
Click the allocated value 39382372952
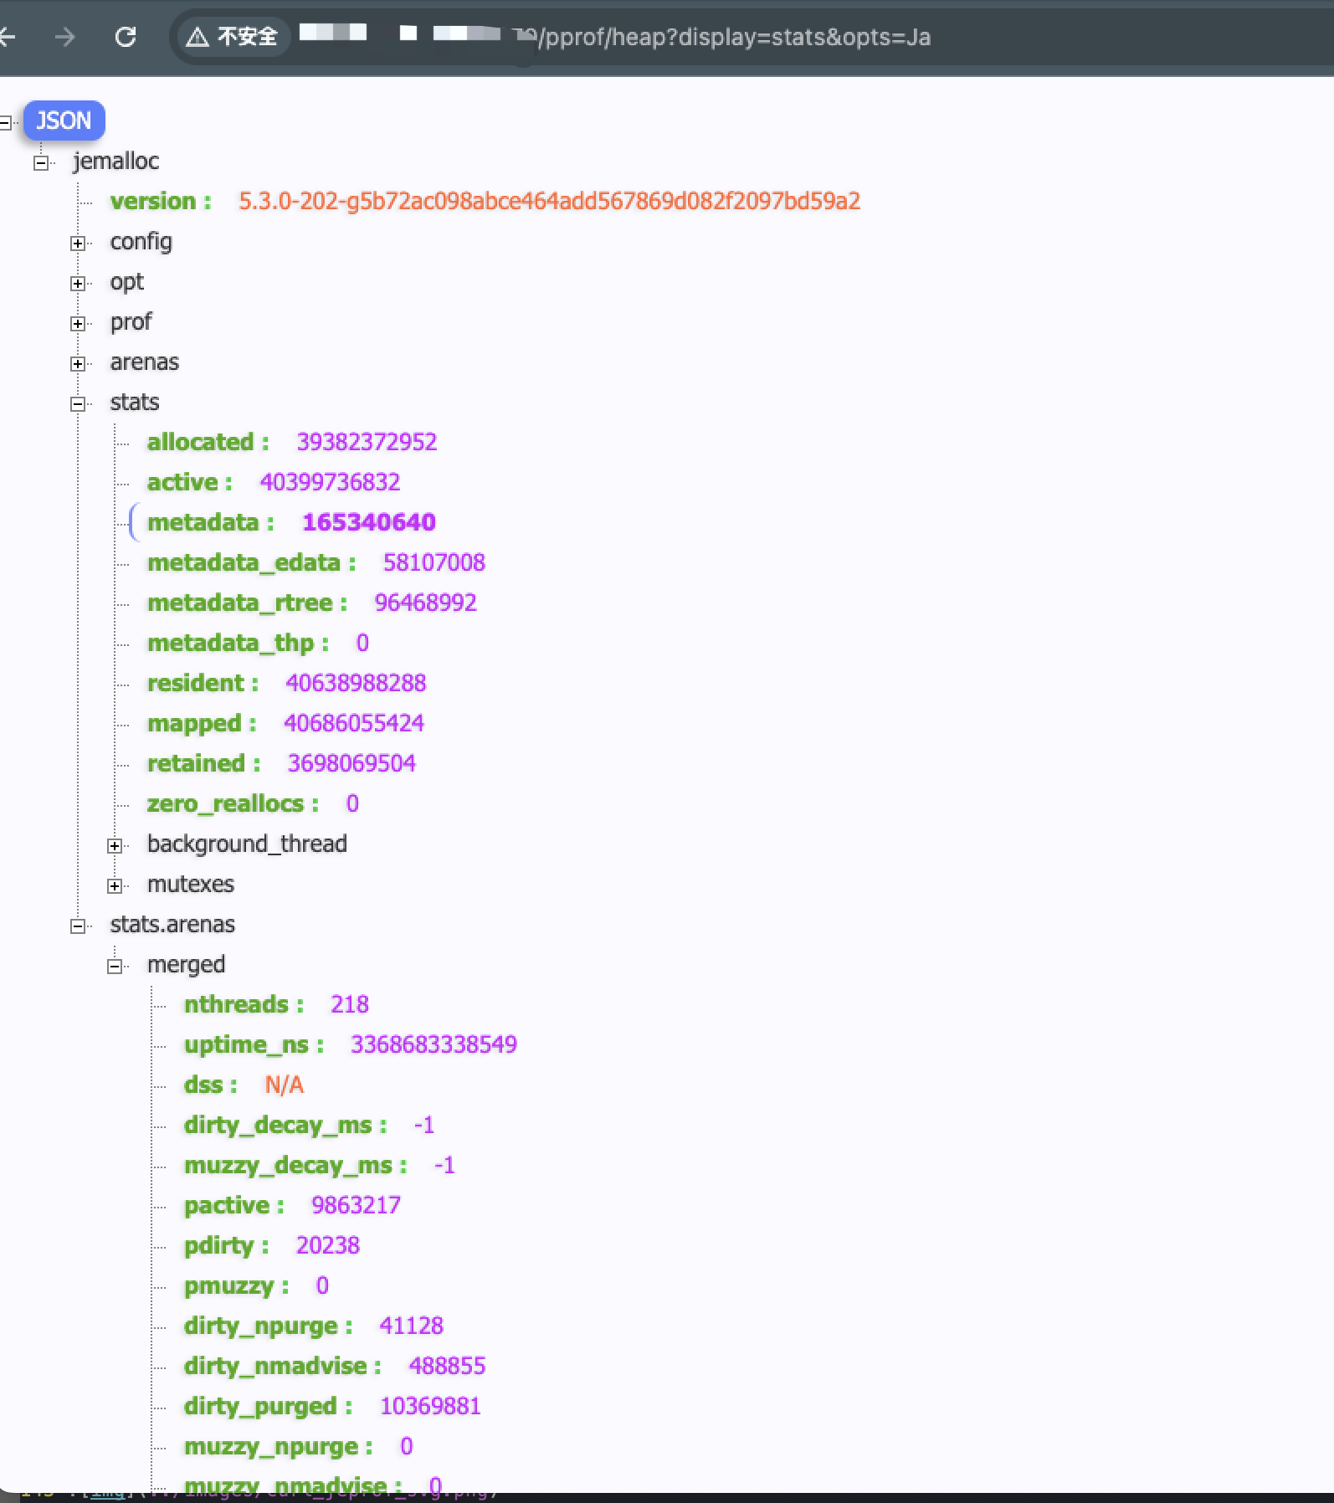[367, 443]
